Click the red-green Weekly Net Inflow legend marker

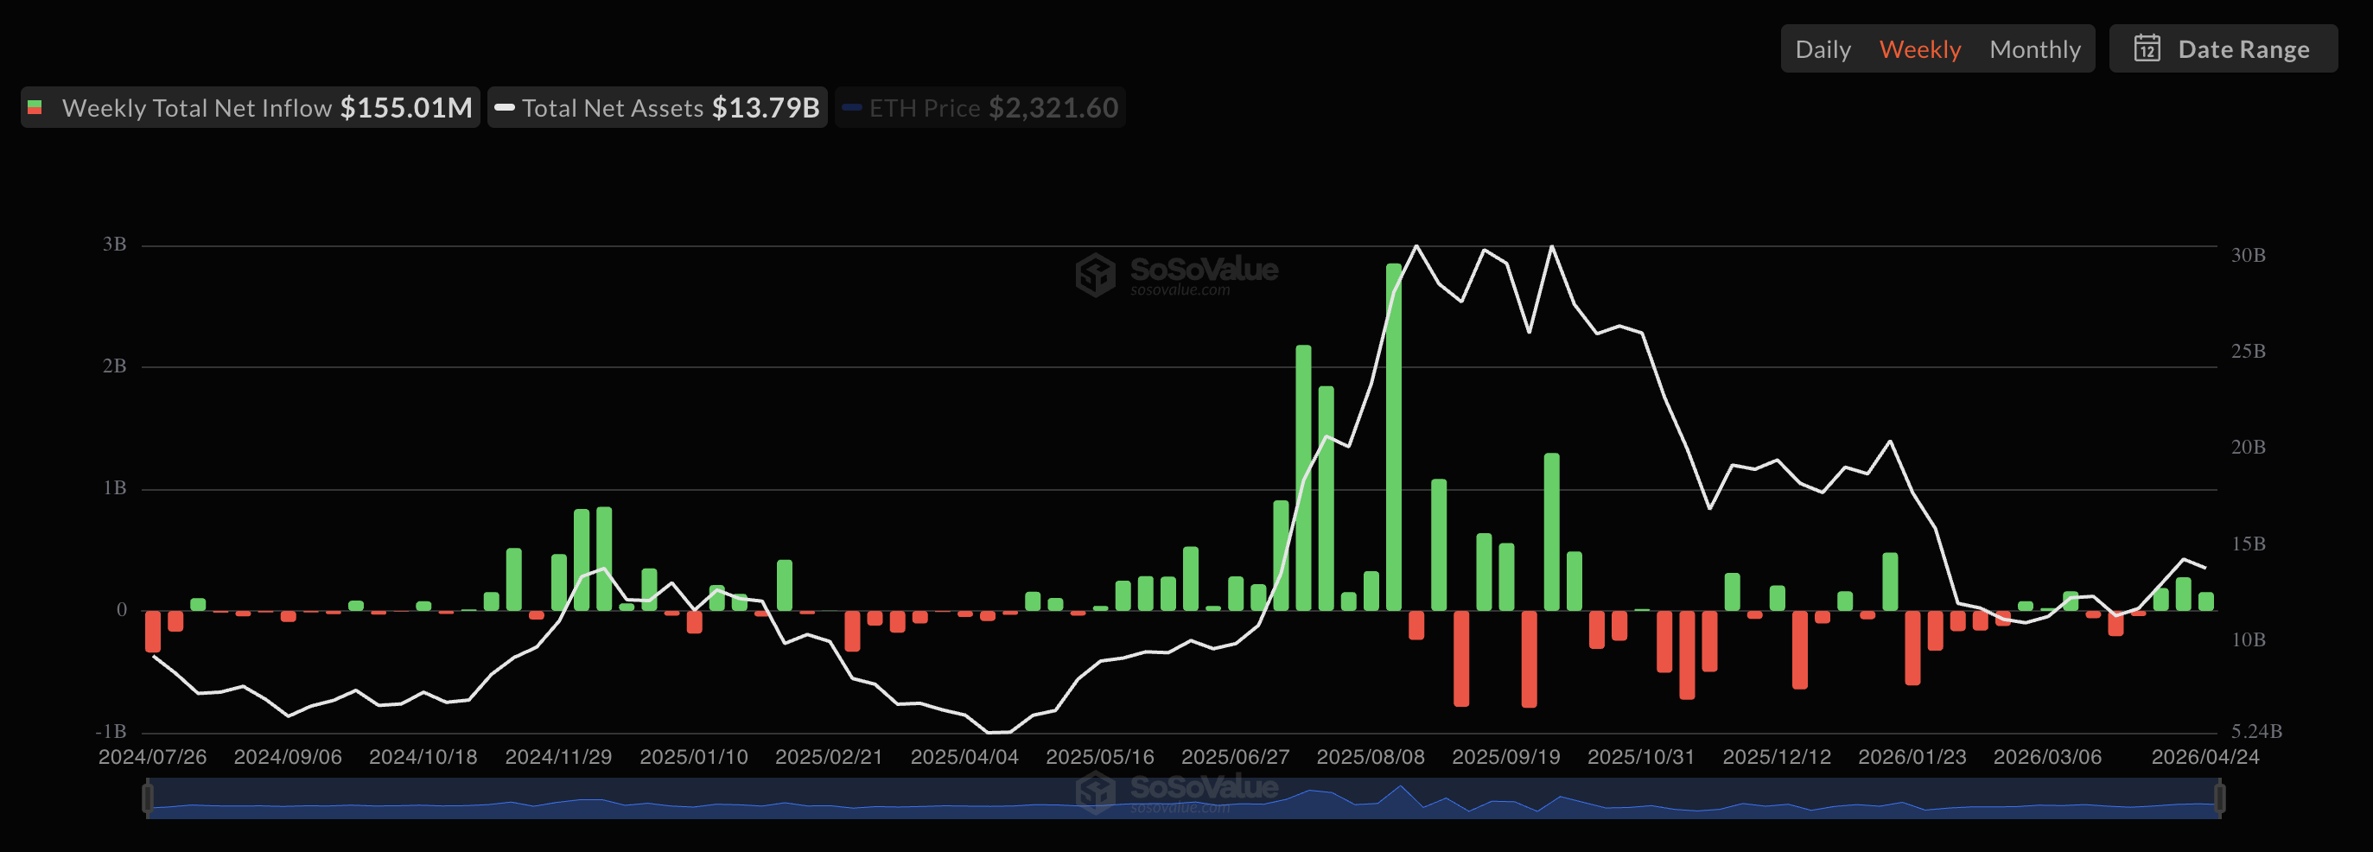point(35,108)
